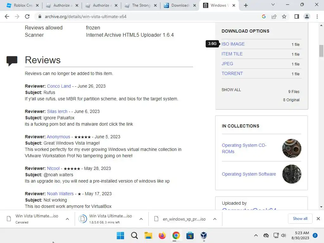Switch to the Downloads tab
Image resolution: width=324 pixels, height=243 pixels.
click(x=178, y=5)
